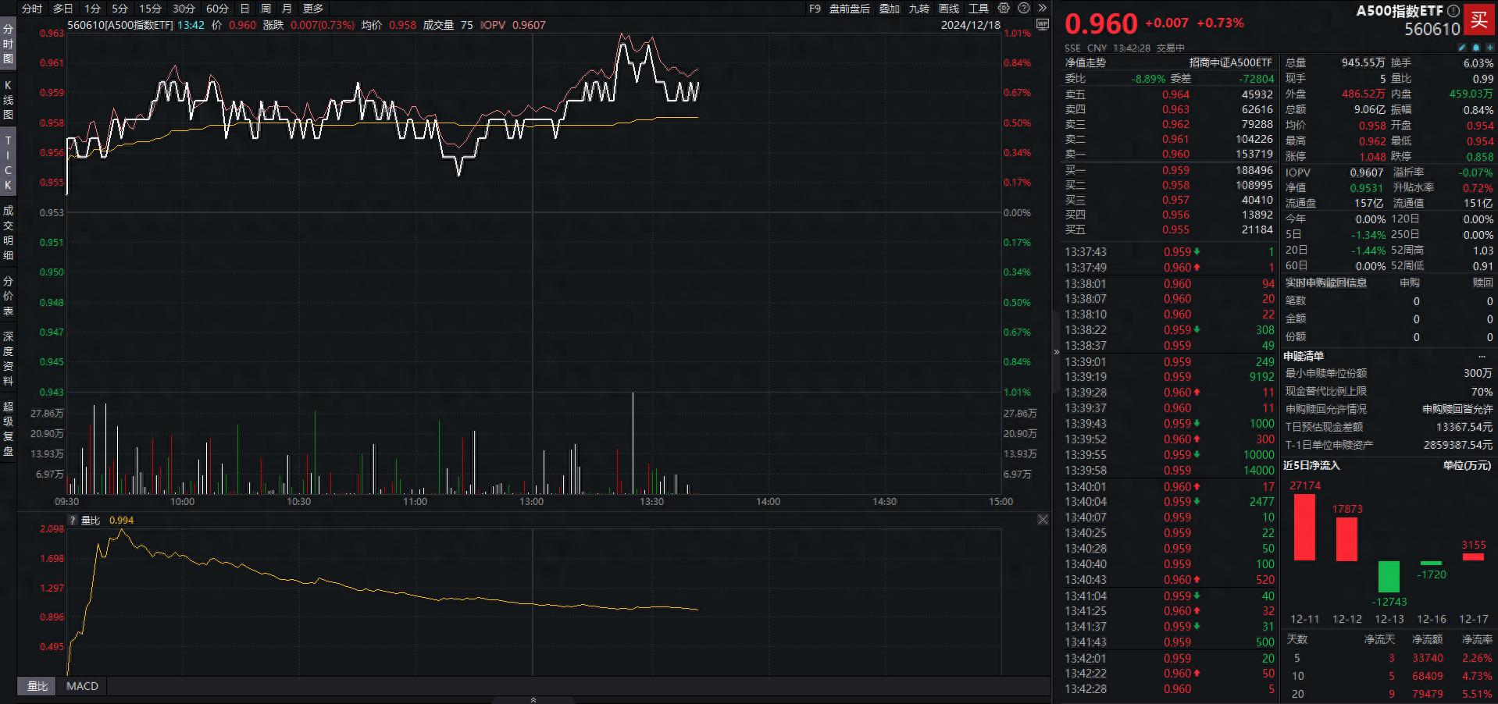Click the question mark icon beside 量比 label

point(73,521)
